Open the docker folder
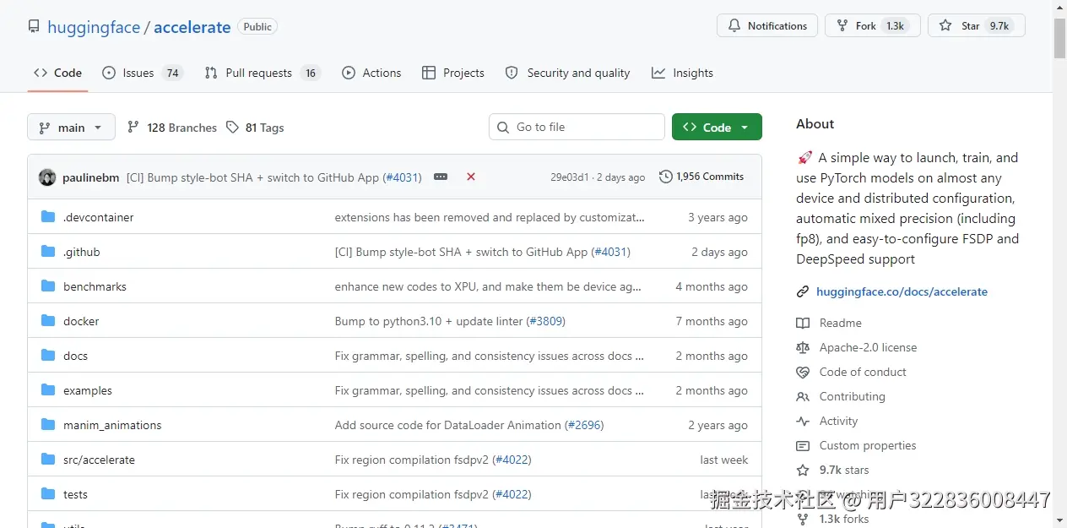The width and height of the screenshot is (1067, 528). tap(81, 321)
